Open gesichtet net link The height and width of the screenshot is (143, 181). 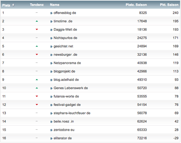[63, 46]
